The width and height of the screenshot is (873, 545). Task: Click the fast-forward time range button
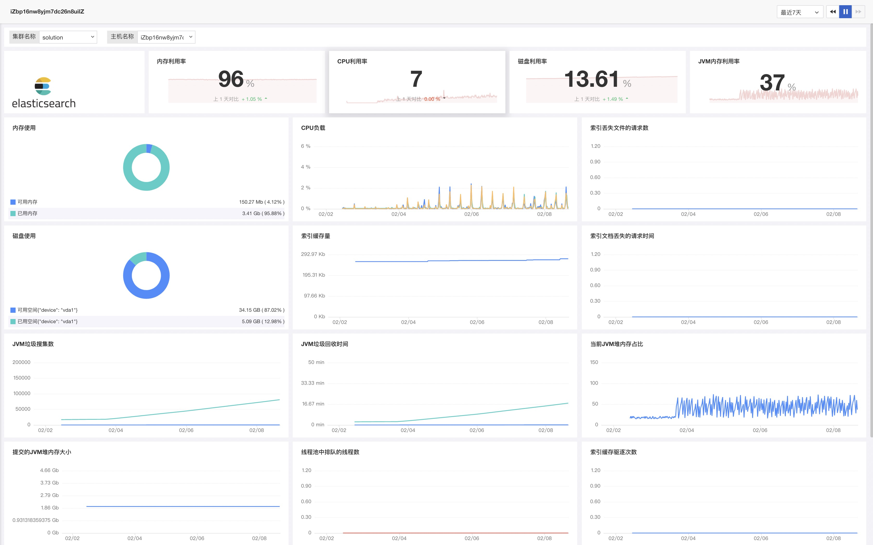click(x=858, y=12)
